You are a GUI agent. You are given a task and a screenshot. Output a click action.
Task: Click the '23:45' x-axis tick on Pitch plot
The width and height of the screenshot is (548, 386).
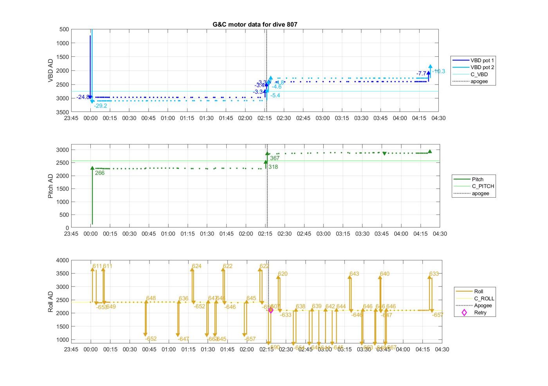pos(71,234)
